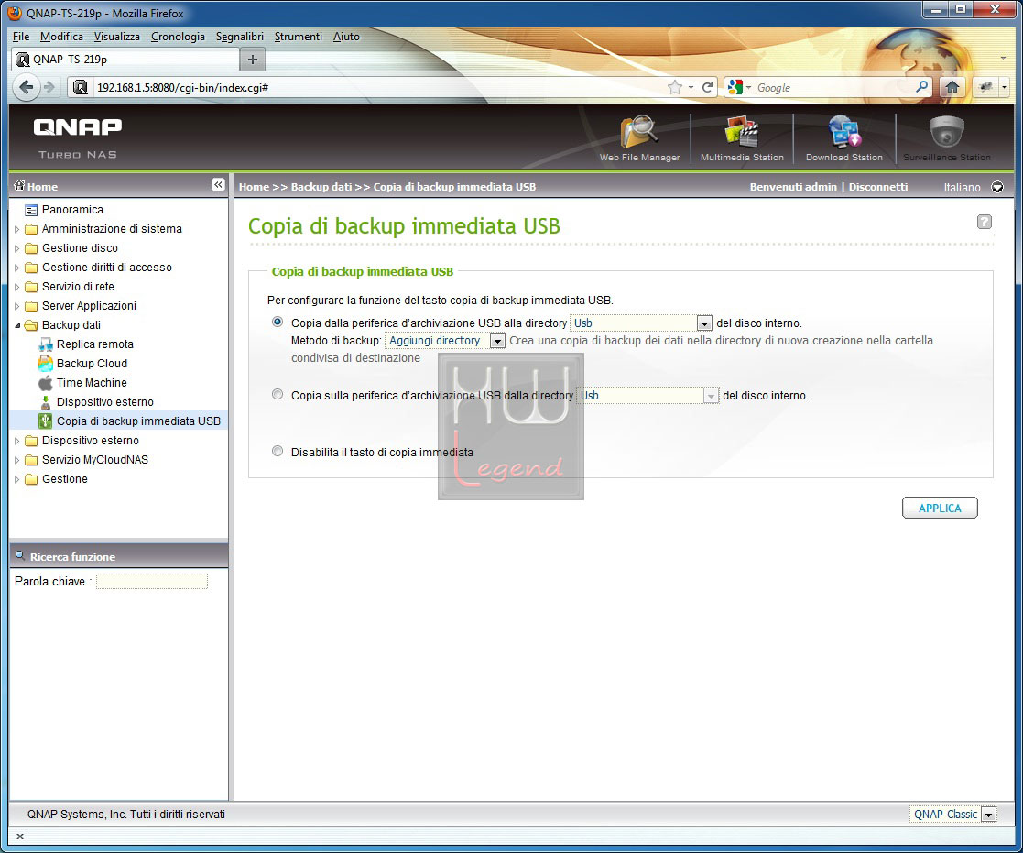
Task: Click Home in the breadcrumb
Action: point(254,187)
